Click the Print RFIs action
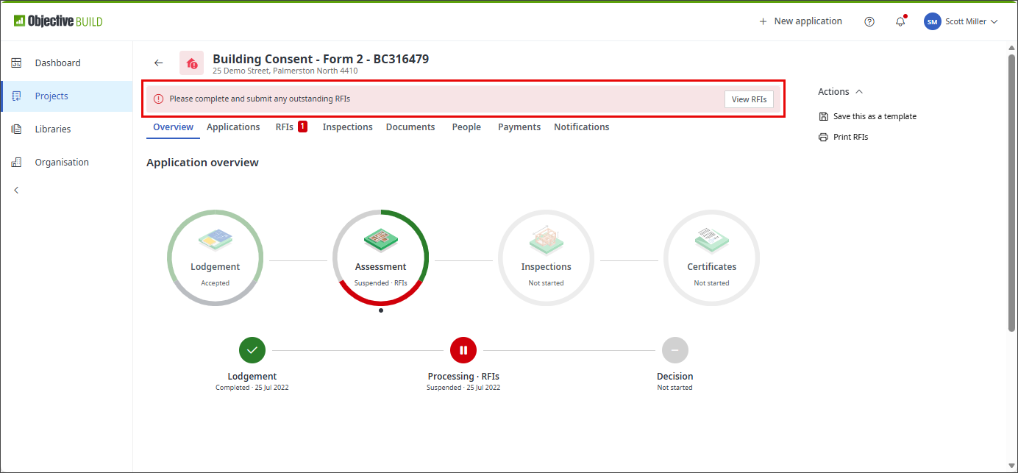The image size is (1018, 473). [x=843, y=137]
